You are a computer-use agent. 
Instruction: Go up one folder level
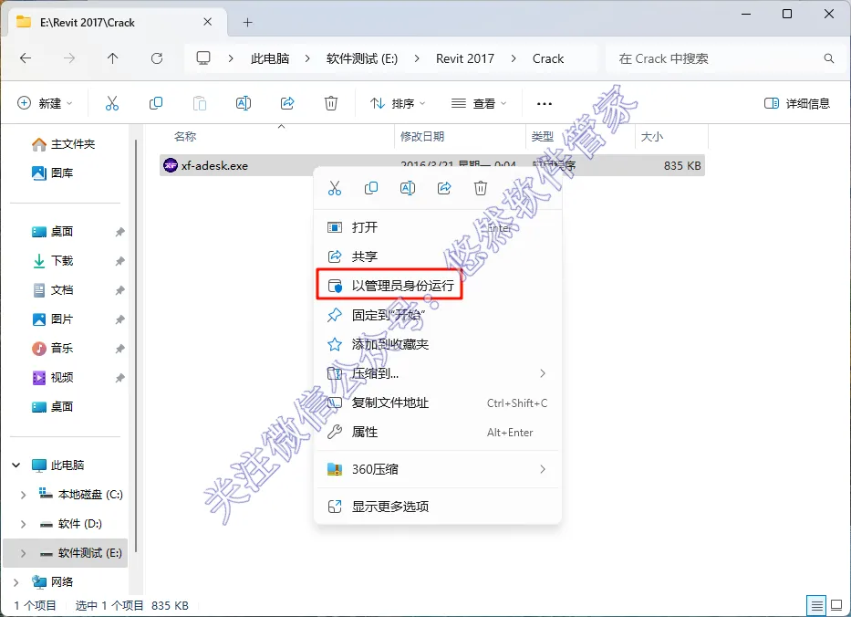[113, 58]
